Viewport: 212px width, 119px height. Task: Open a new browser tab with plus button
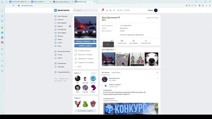tap(98, 2)
